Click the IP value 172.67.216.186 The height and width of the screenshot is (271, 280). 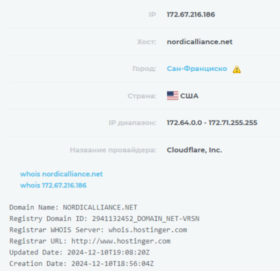(191, 14)
